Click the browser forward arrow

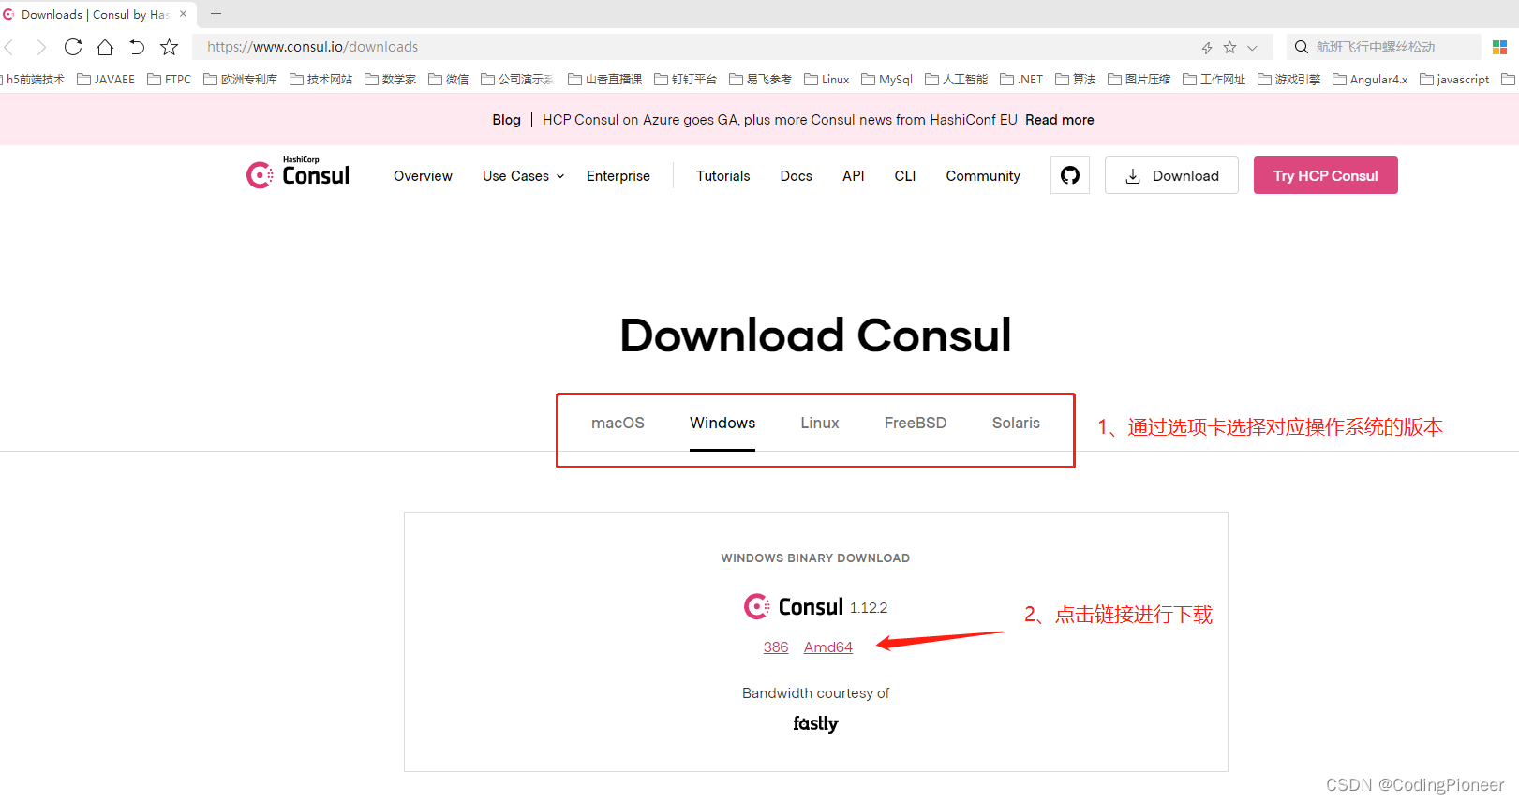coord(40,47)
